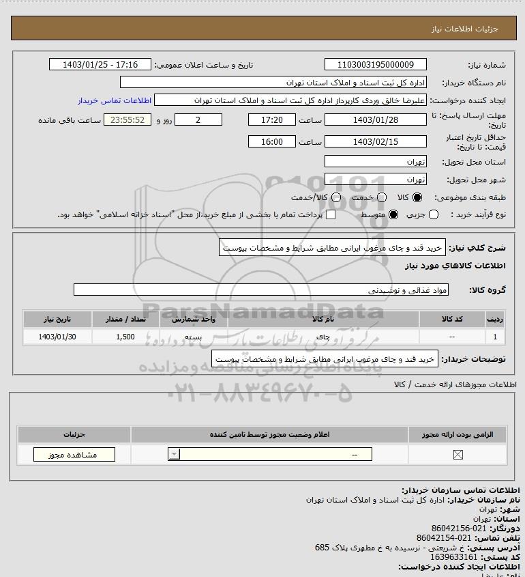Click the تاریخ نیاز column header
Screen dimensions: 525x577
57,319
